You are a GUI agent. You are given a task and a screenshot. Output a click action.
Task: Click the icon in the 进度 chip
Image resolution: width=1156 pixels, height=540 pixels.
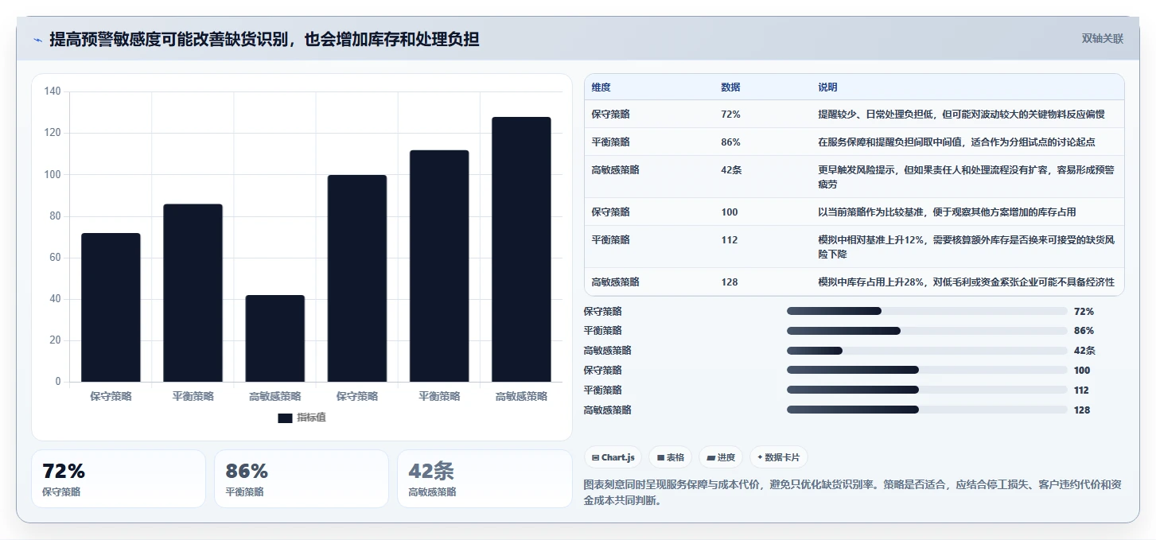click(x=710, y=457)
